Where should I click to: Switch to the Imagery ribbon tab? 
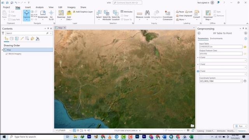tap(71, 7)
